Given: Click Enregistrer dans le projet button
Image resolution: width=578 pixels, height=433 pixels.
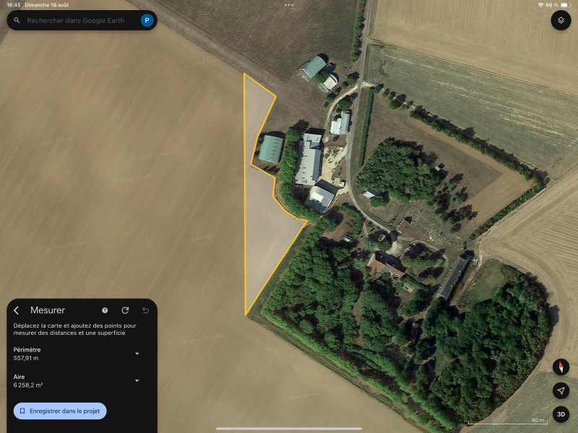Looking at the screenshot, I should point(60,411).
